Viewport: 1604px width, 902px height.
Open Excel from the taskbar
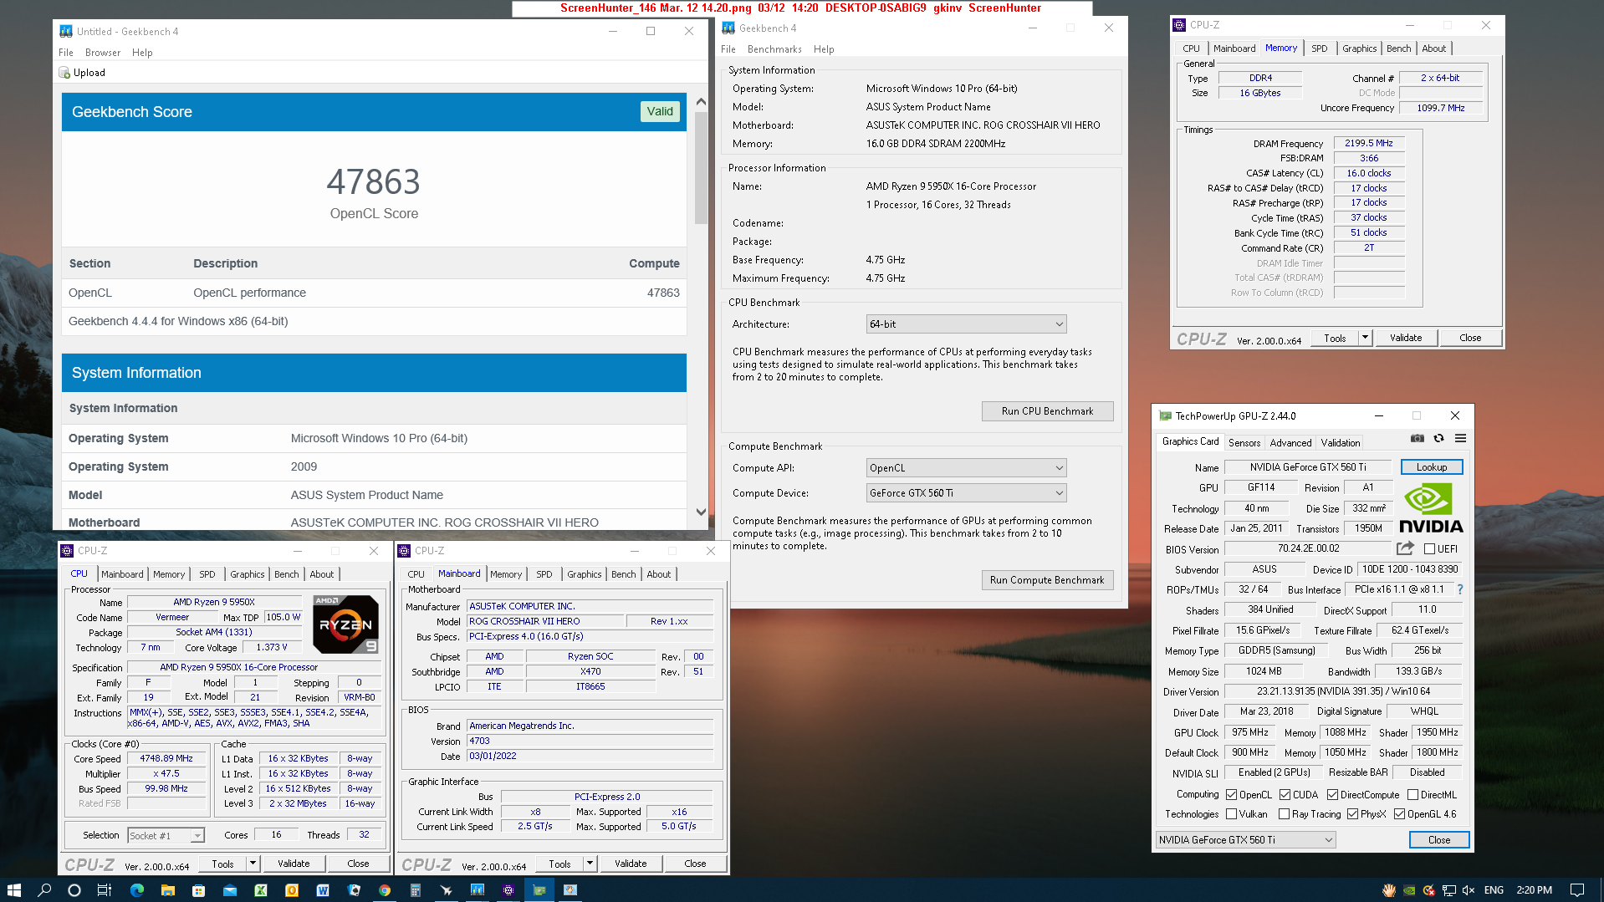coord(261,890)
